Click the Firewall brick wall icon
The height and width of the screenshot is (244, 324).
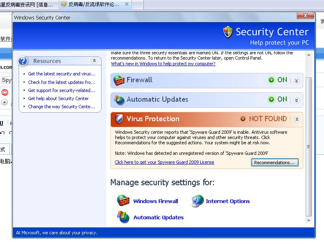(x=119, y=80)
